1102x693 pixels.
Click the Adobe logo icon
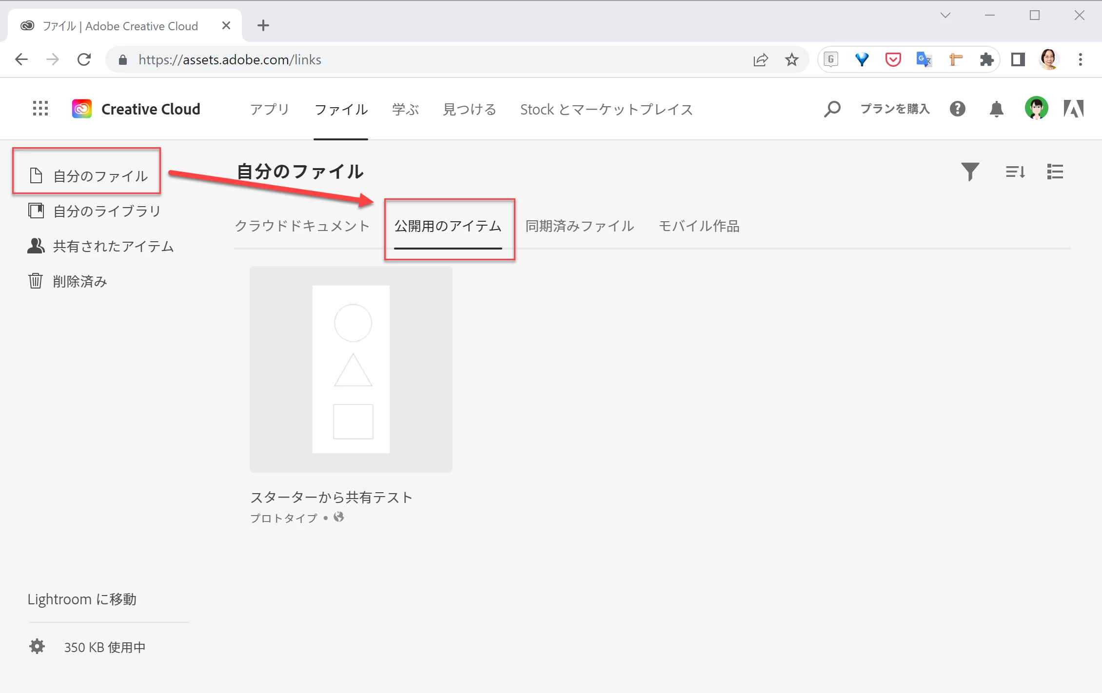point(1074,109)
